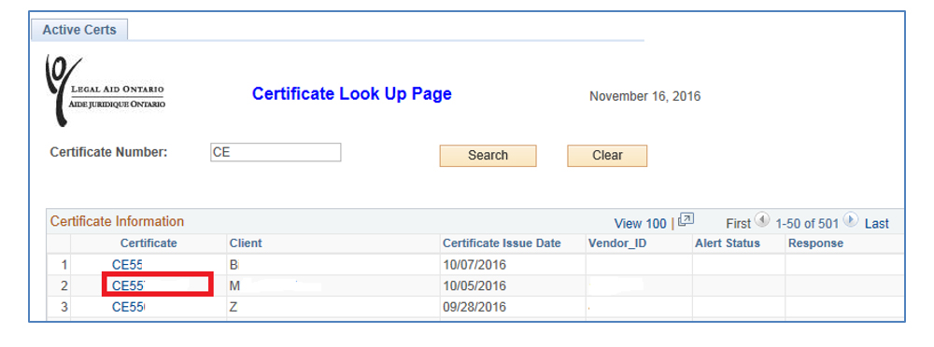934x347 pixels.
Task: Click the 1-50 of 501 range text
Action: tap(807, 224)
